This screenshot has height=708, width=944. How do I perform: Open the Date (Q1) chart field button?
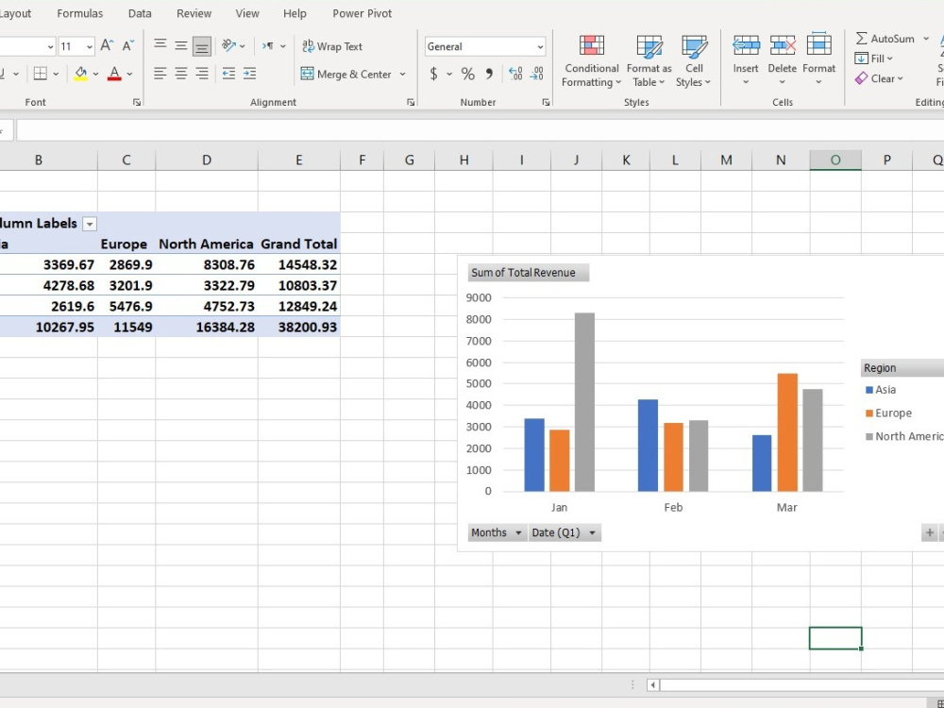point(565,532)
